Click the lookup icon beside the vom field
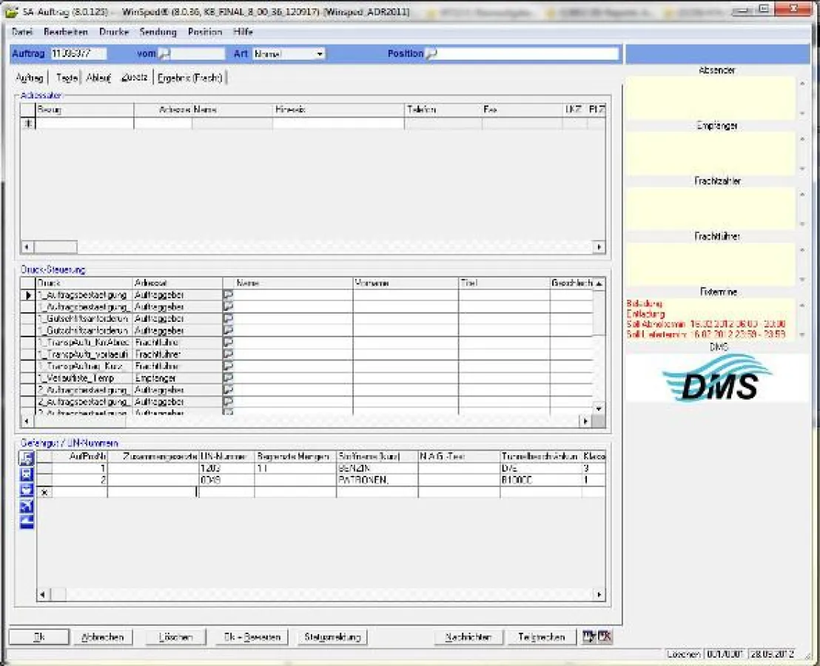 click(x=164, y=54)
